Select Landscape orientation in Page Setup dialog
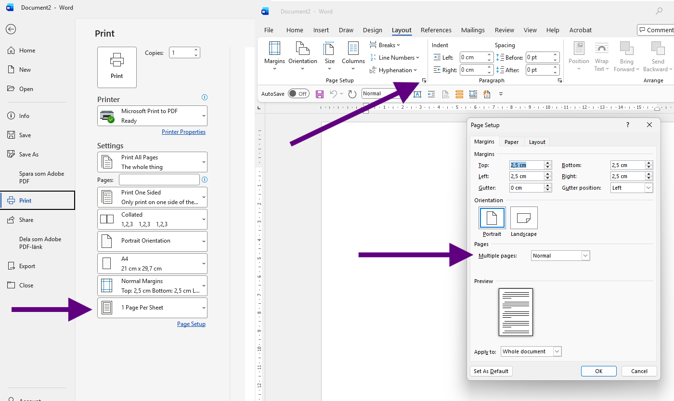The height and width of the screenshot is (401, 674). pos(524,222)
